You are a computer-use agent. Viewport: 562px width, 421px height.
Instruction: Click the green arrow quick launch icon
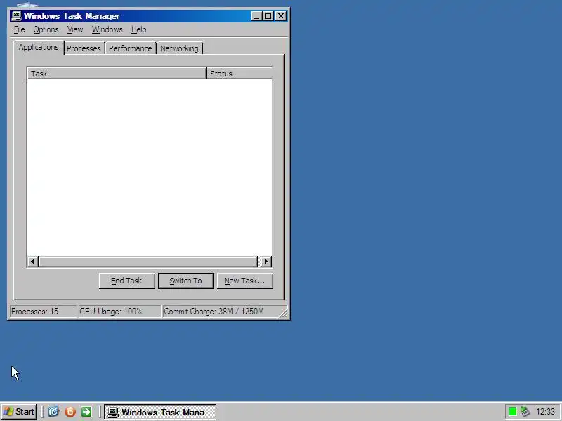86,412
